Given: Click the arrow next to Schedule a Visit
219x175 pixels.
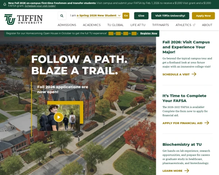Looking at the screenshot, I should (x=194, y=74).
